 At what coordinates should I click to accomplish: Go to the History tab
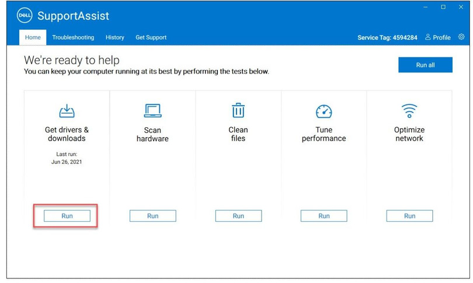pos(114,37)
